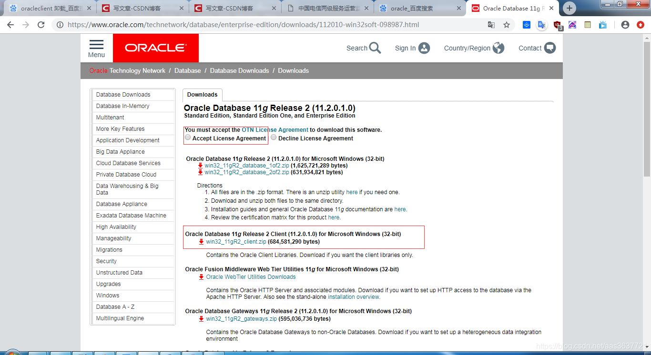Image resolution: width=651 pixels, height=355 pixels.
Task: Click the yellow notepad extension icon
Action: pyautogui.click(x=588, y=25)
